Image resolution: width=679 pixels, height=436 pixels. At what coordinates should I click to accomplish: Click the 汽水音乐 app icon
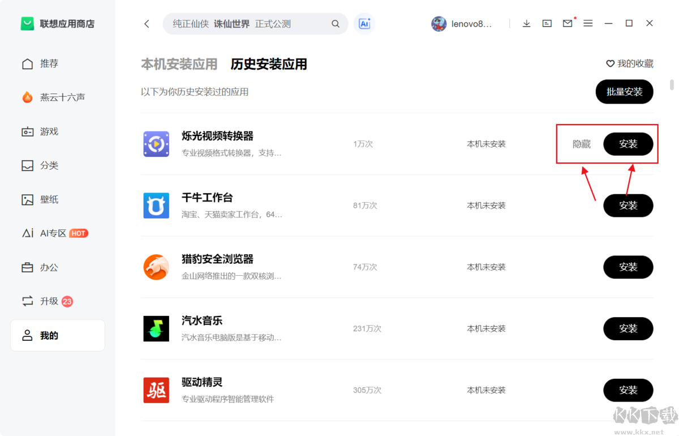click(156, 329)
